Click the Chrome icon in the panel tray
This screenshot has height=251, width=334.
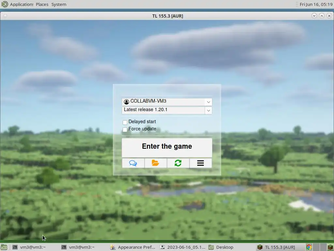coord(309,247)
